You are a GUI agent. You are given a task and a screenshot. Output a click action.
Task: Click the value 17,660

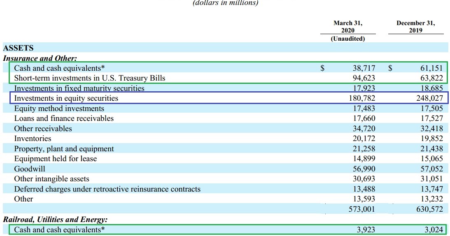[364, 118]
